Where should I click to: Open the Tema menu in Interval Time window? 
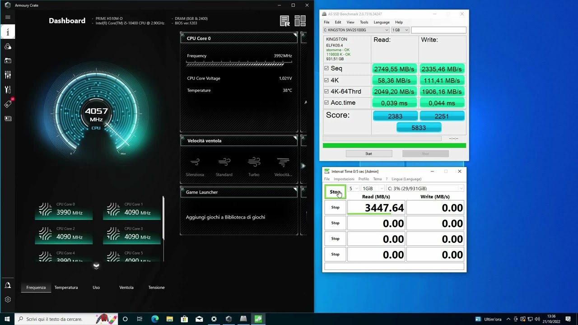point(378,179)
